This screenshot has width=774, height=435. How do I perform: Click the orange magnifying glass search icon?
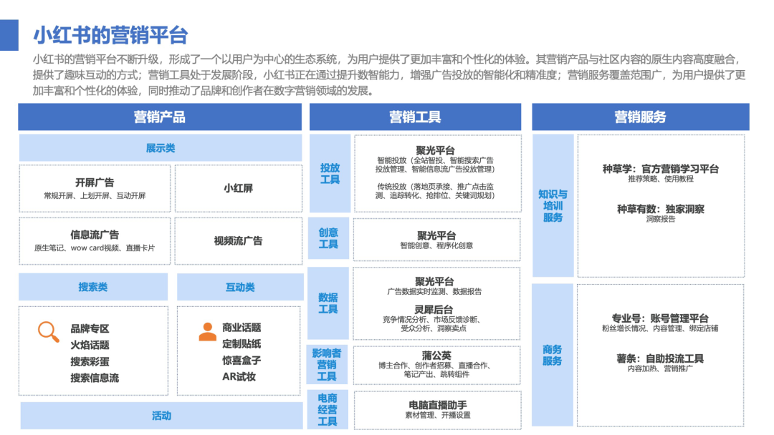[49, 331]
